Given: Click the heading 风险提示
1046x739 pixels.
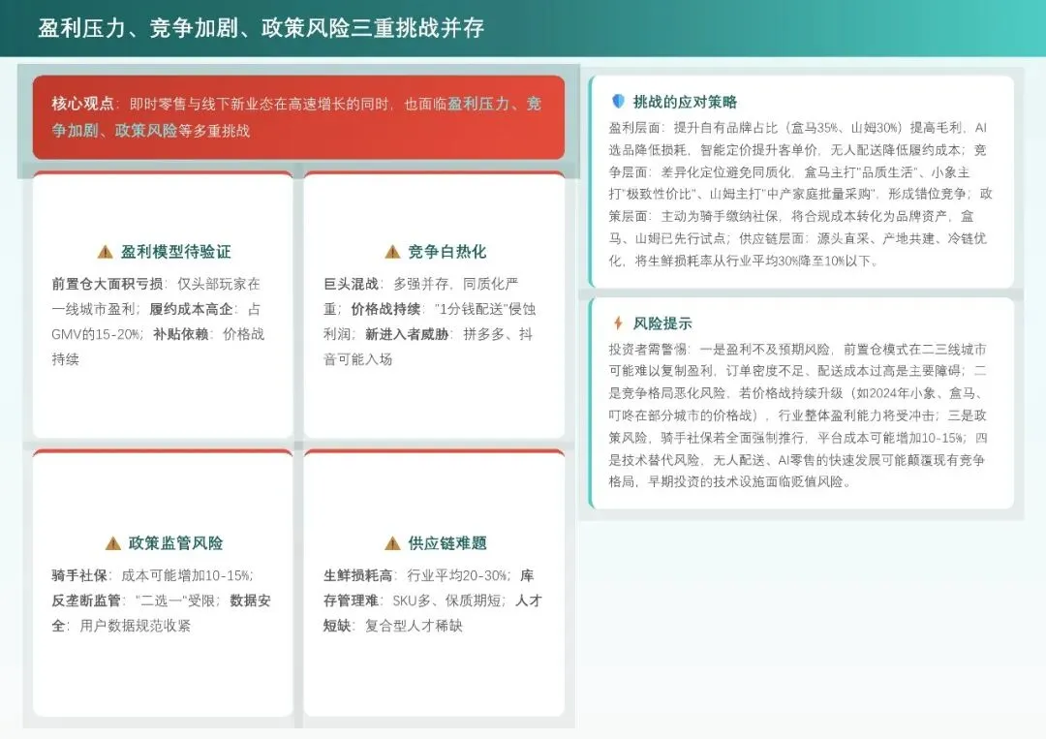Looking at the screenshot, I should point(662,323).
